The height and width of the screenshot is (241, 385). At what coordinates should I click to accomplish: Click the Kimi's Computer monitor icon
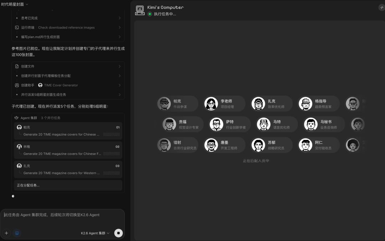point(140,10)
